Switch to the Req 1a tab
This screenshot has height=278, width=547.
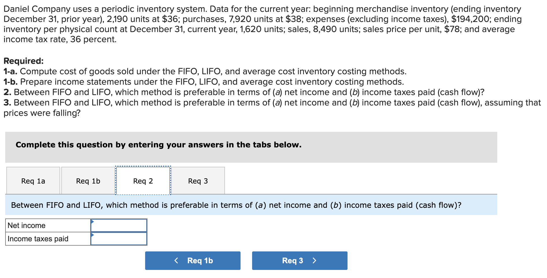tap(33, 181)
